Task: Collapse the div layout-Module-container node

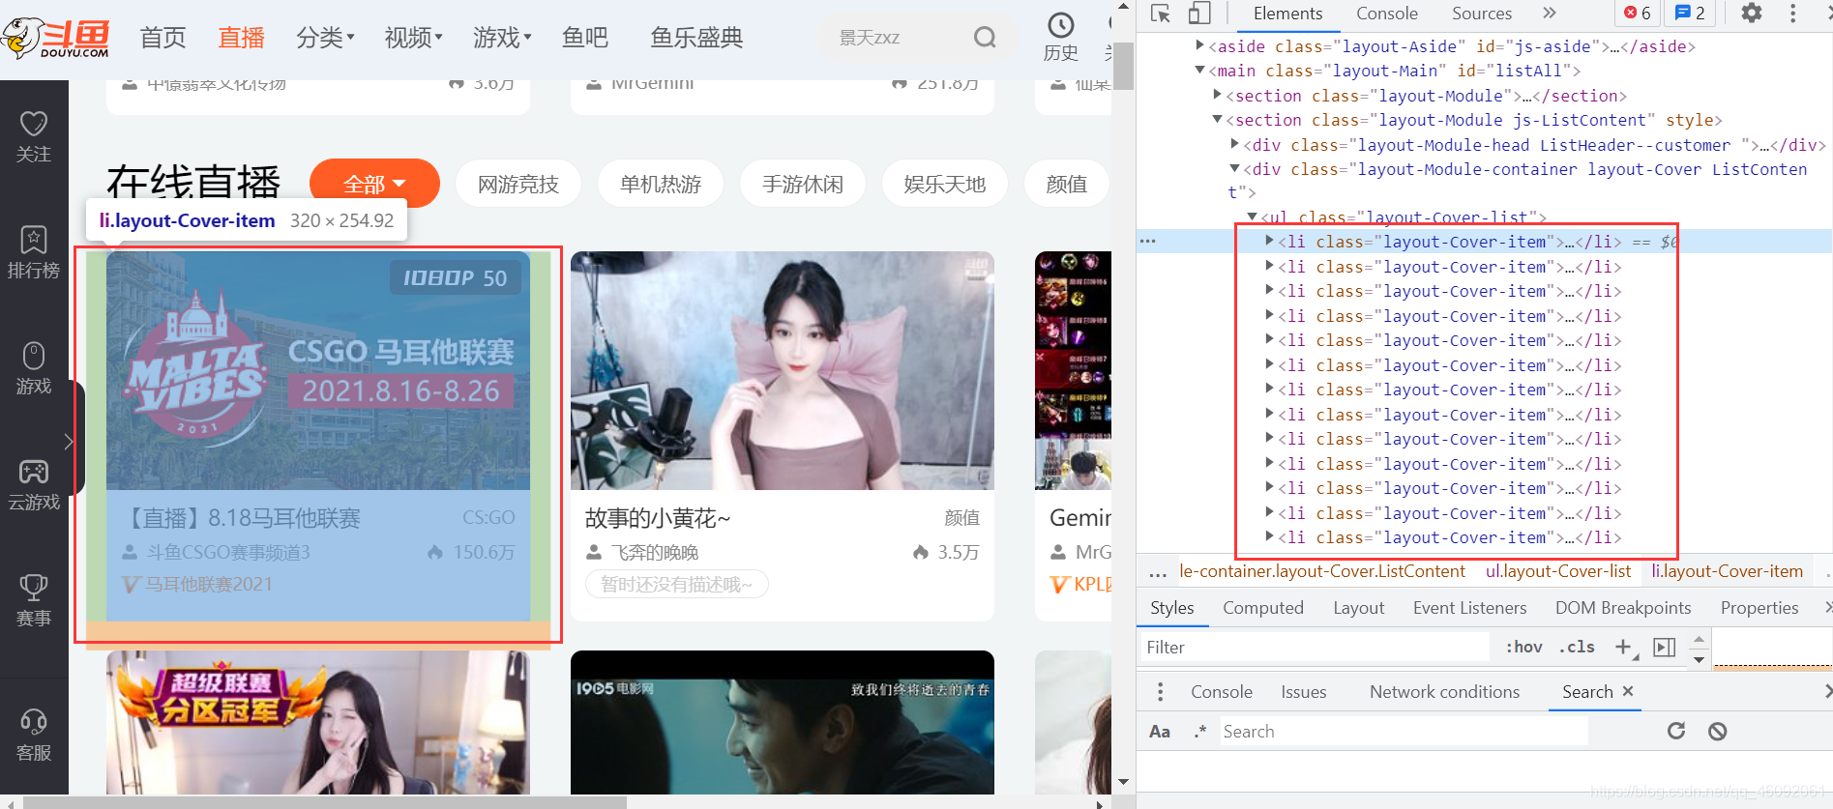Action: click(1234, 168)
